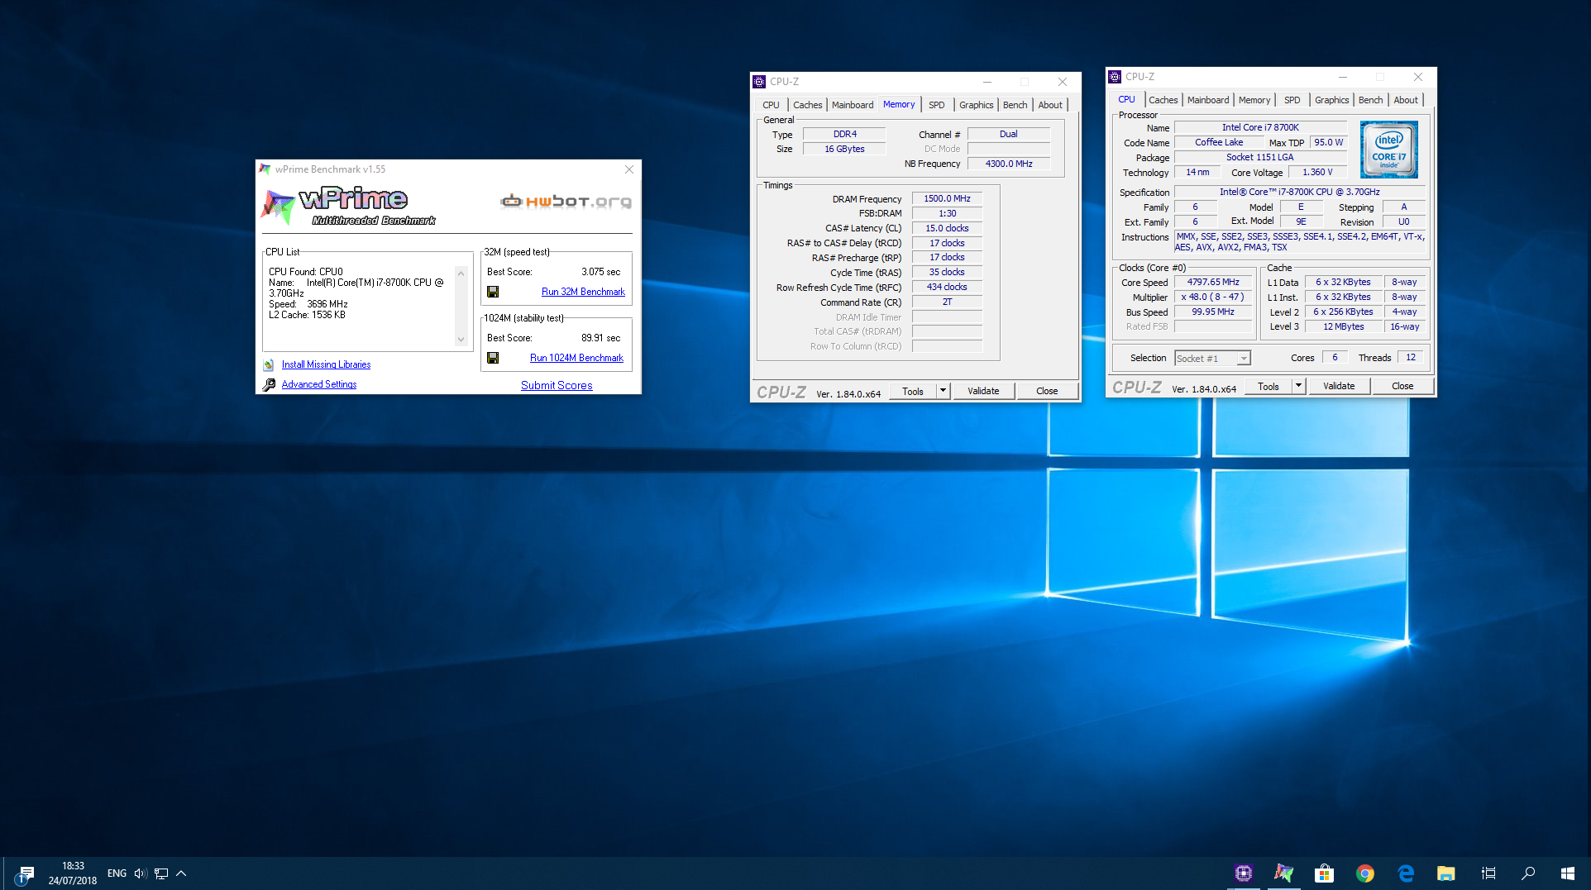Image resolution: width=1591 pixels, height=890 pixels.
Task: Click Install Missing Libraries link
Action: pyautogui.click(x=326, y=364)
